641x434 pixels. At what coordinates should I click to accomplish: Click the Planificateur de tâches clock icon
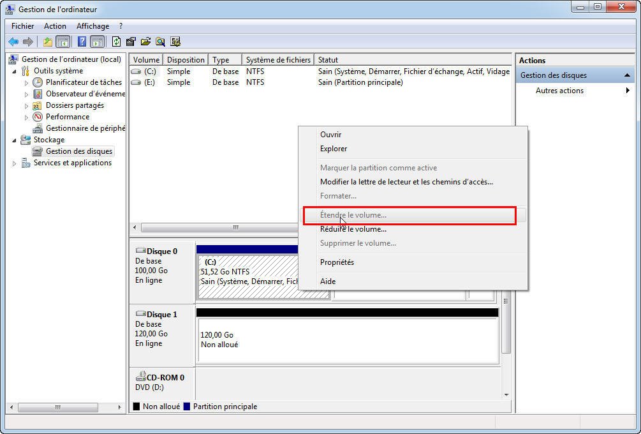click(38, 82)
